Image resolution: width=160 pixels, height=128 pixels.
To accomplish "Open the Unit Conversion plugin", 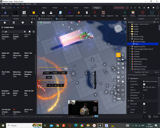I will [x=152, y=13].
